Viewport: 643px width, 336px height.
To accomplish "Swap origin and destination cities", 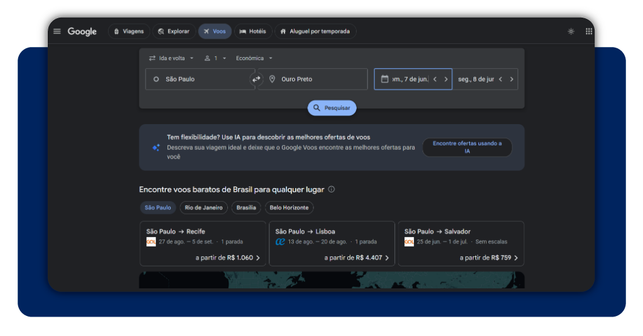I will [x=256, y=80].
